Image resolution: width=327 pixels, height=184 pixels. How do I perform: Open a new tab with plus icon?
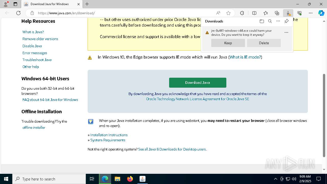tap(87, 4)
